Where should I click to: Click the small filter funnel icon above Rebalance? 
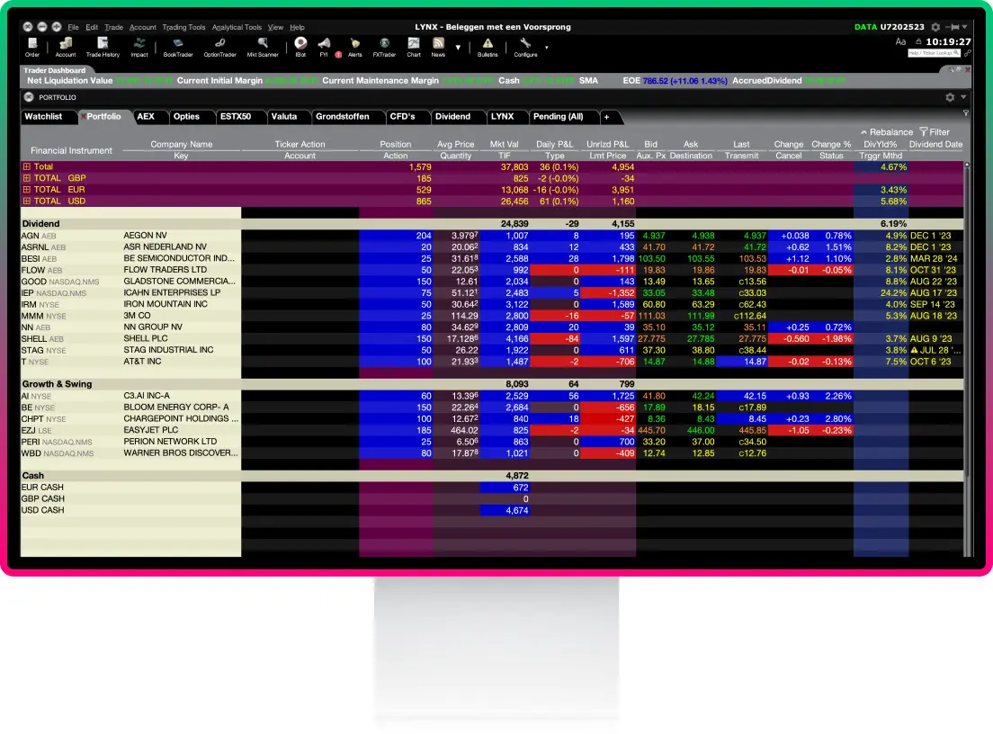(966, 112)
